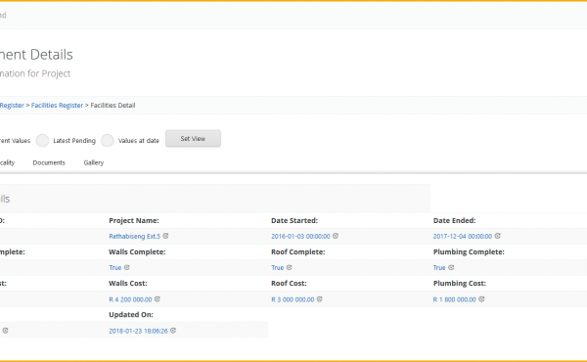Click history icon beside Rethabiseng Ext.5
Screen dimensions: 587x362
click(x=166, y=236)
